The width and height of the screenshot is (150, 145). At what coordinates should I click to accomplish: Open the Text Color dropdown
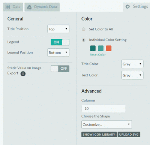click(132, 75)
